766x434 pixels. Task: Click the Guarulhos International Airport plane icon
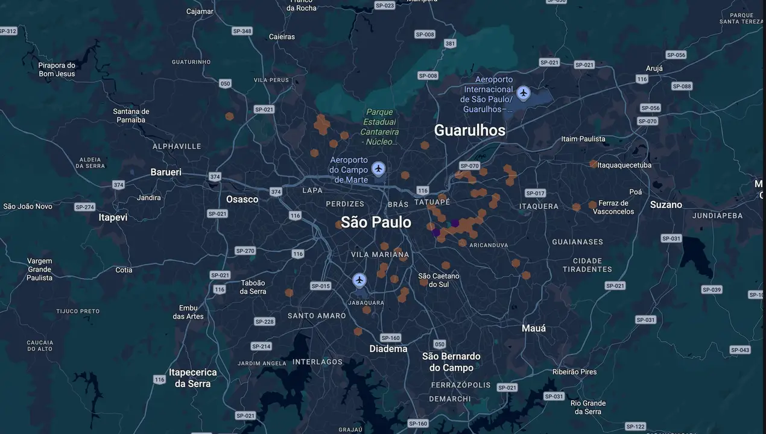[x=524, y=93]
